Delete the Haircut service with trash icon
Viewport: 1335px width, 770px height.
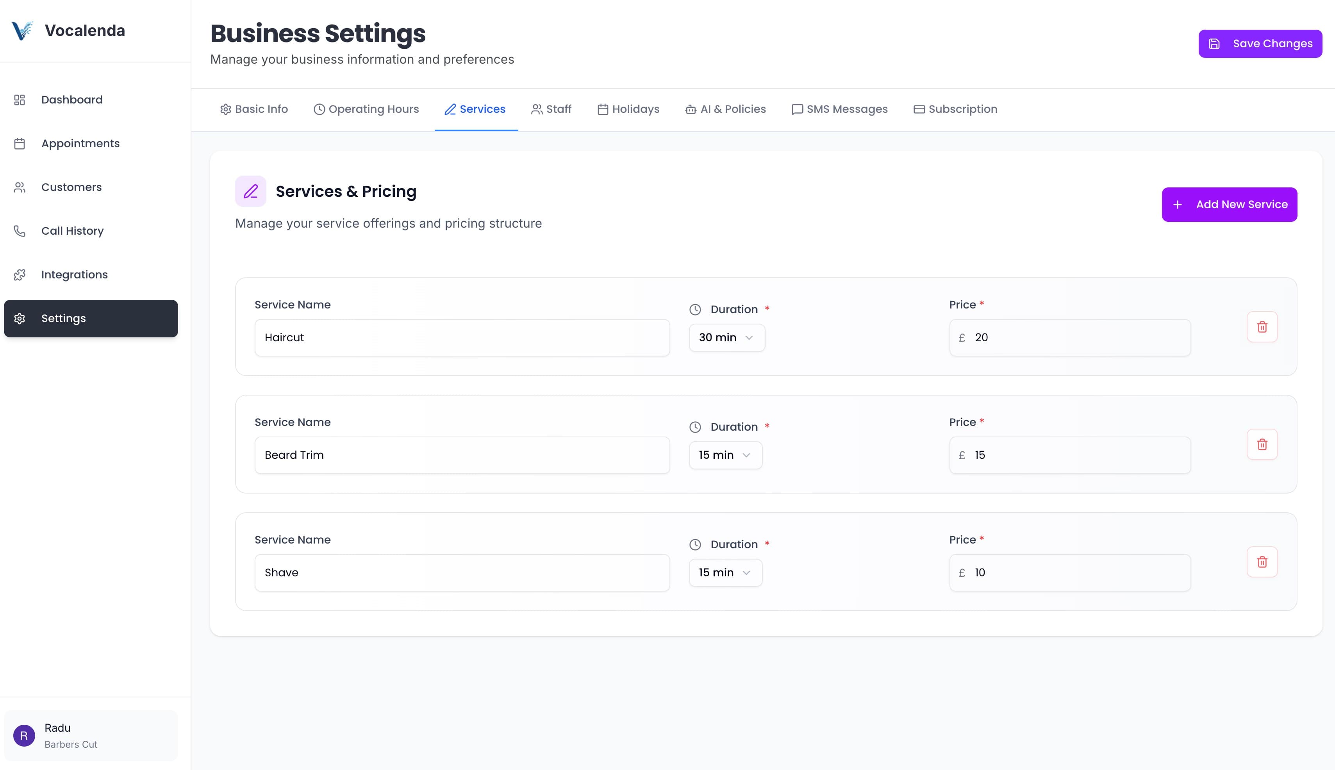(1262, 327)
